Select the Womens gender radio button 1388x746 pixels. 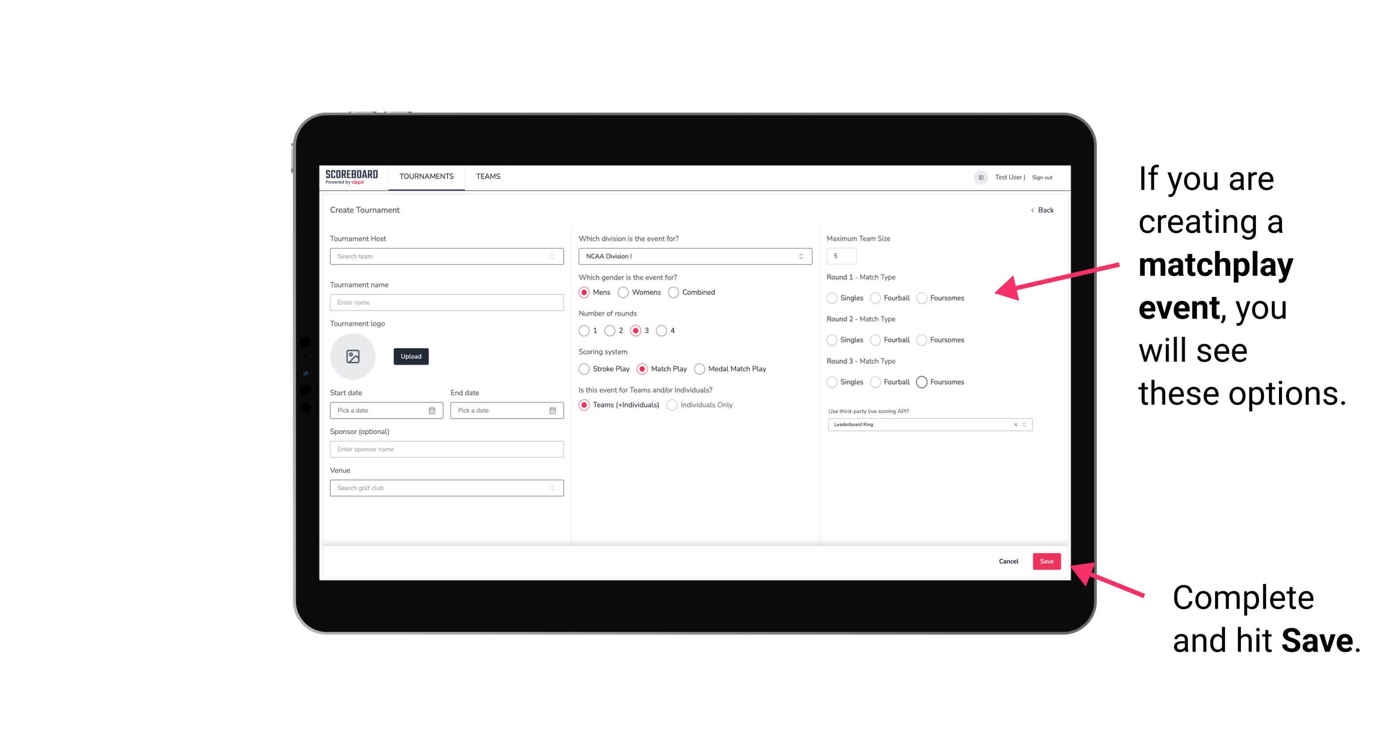pyautogui.click(x=623, y=292)
